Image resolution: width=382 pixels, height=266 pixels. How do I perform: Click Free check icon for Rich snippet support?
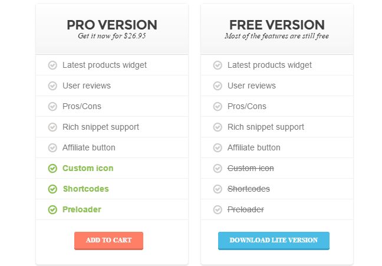click(x=218, y=127)
